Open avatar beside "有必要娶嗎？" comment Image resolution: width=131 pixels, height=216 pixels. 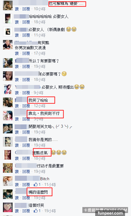[x=8, y=76]
